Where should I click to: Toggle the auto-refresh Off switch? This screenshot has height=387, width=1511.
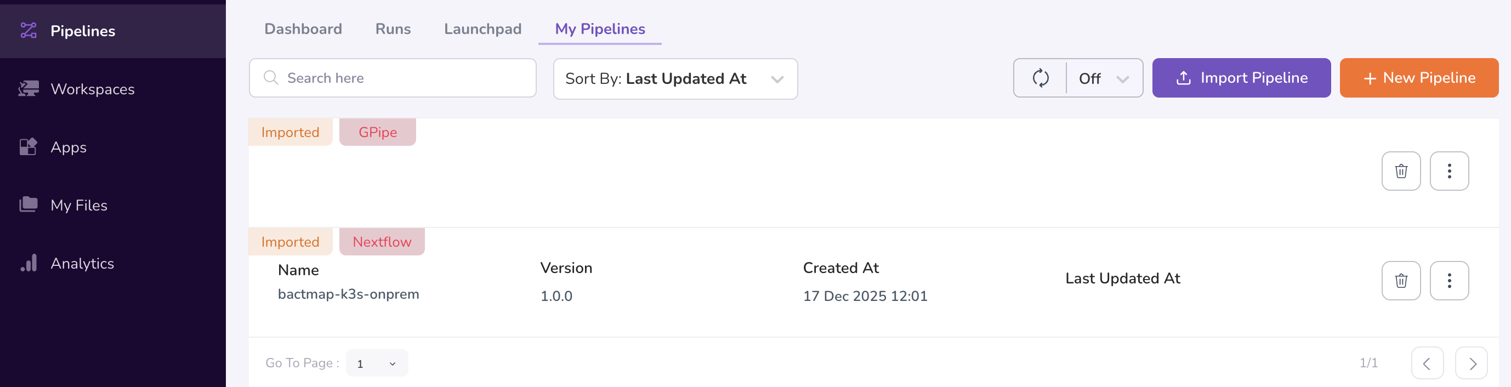coord(1089,77)
